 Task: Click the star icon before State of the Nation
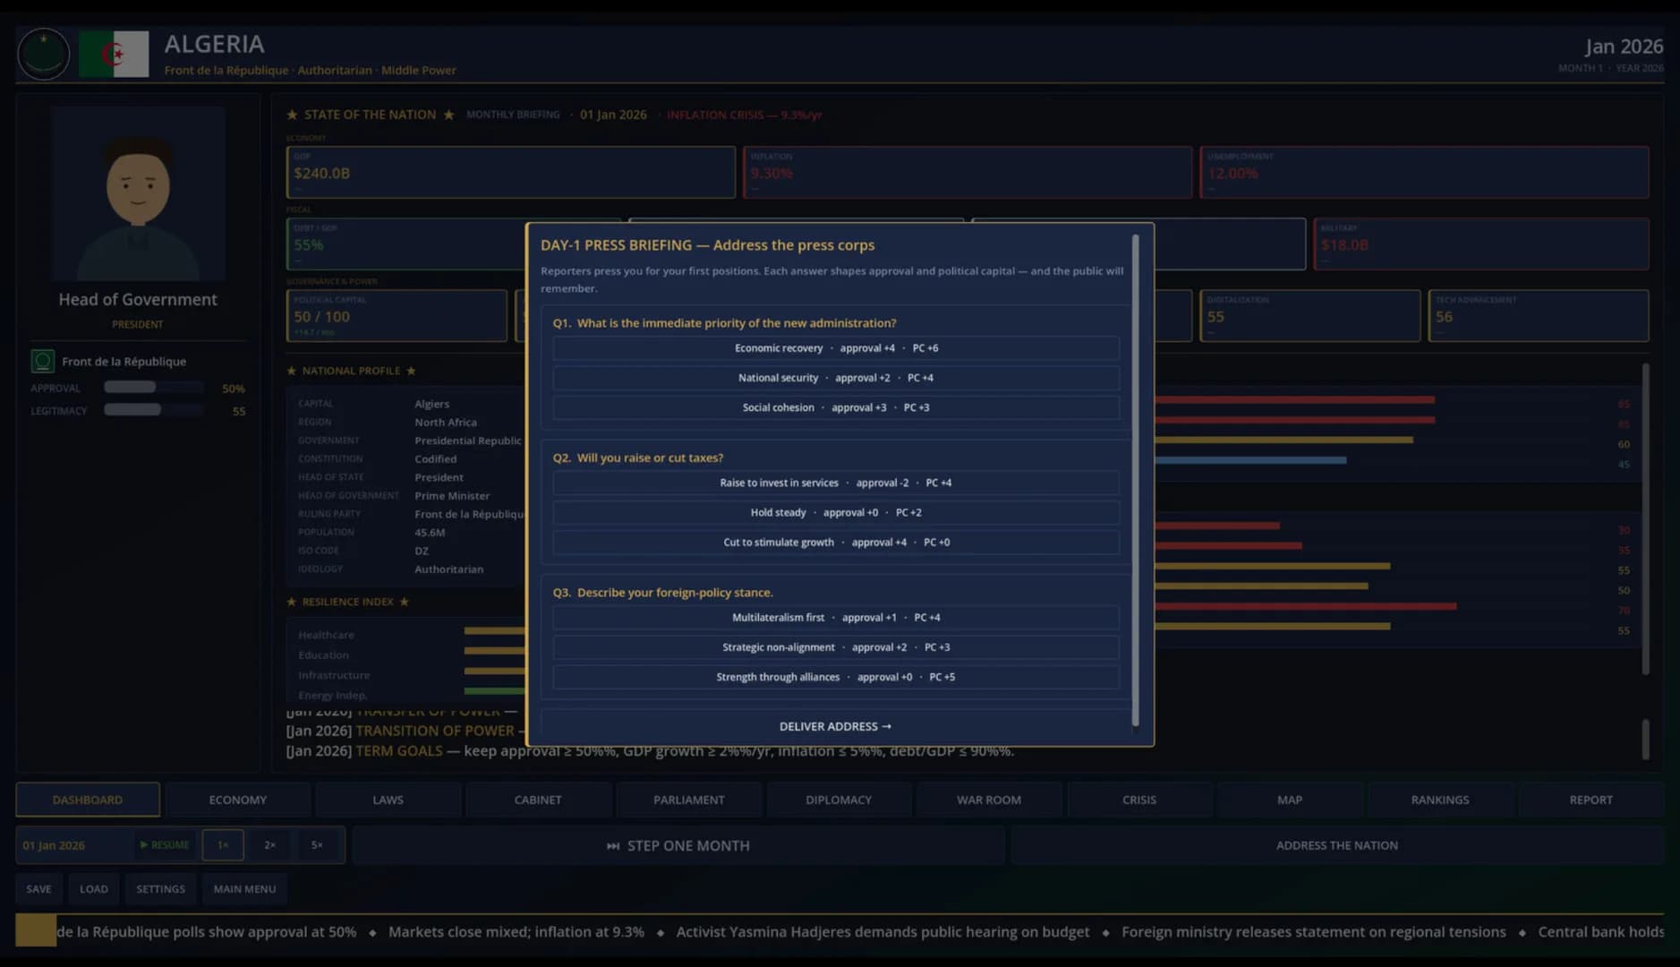[x=292, y=115]
